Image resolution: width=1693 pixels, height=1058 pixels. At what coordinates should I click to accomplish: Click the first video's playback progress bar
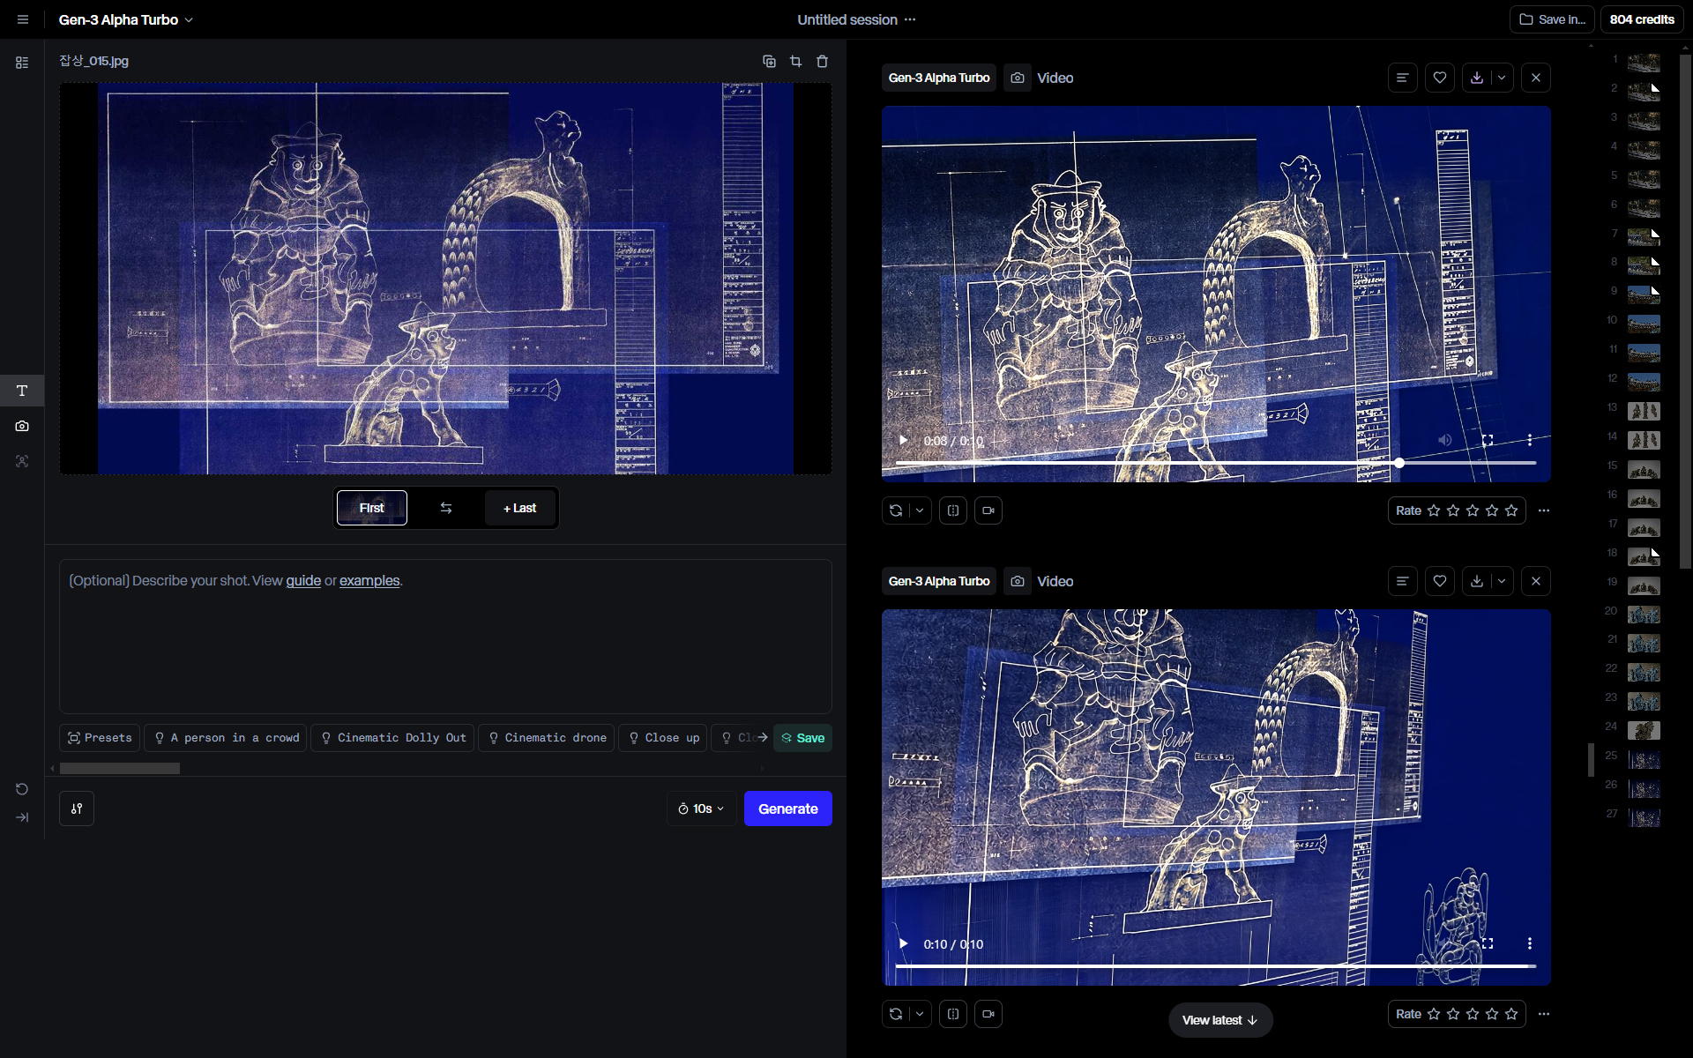click(x=1146, y=463)
